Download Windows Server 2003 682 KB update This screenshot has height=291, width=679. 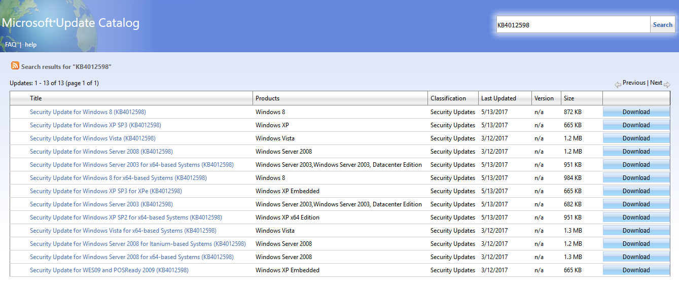coord(636,204)
